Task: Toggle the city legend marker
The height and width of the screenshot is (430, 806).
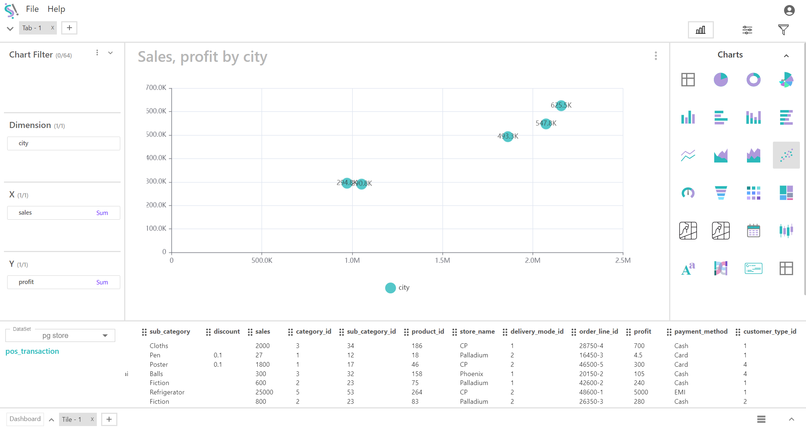Action: [390, 288]
